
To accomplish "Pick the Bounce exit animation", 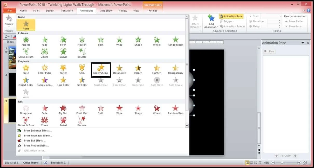I will 82,122.
